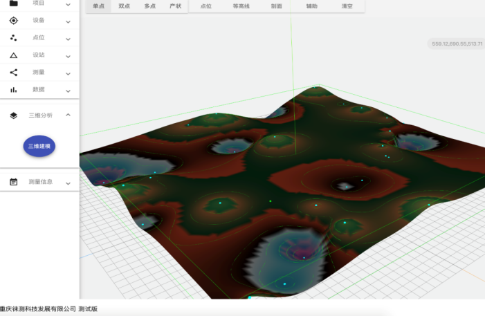
Task: Click the 项目 folder icon
Action: click(13, 3)
